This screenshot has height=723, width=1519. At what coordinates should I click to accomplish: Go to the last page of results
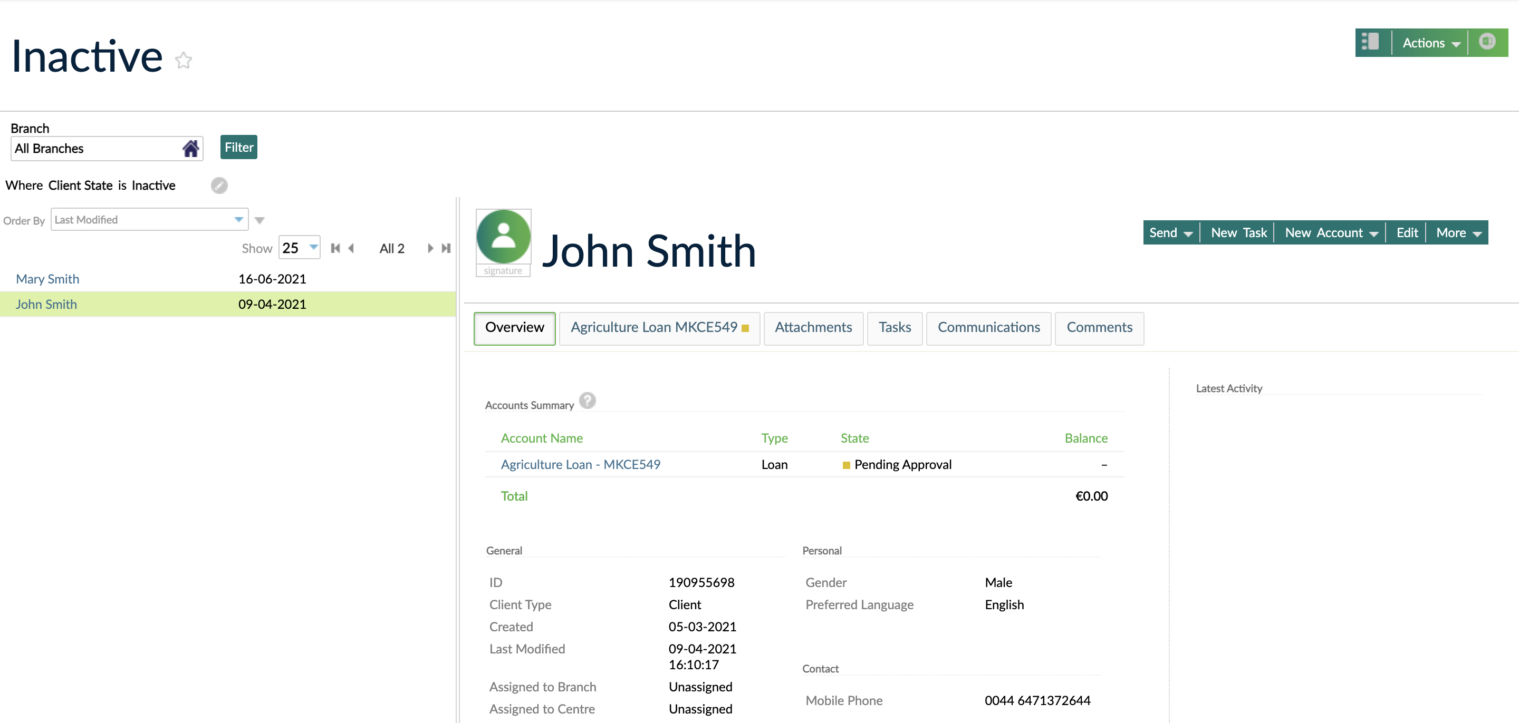(x=446, y=248)
